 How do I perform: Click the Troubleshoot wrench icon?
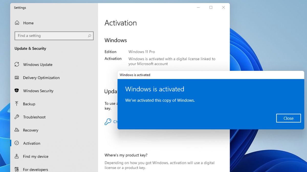(x=17, y=117)
